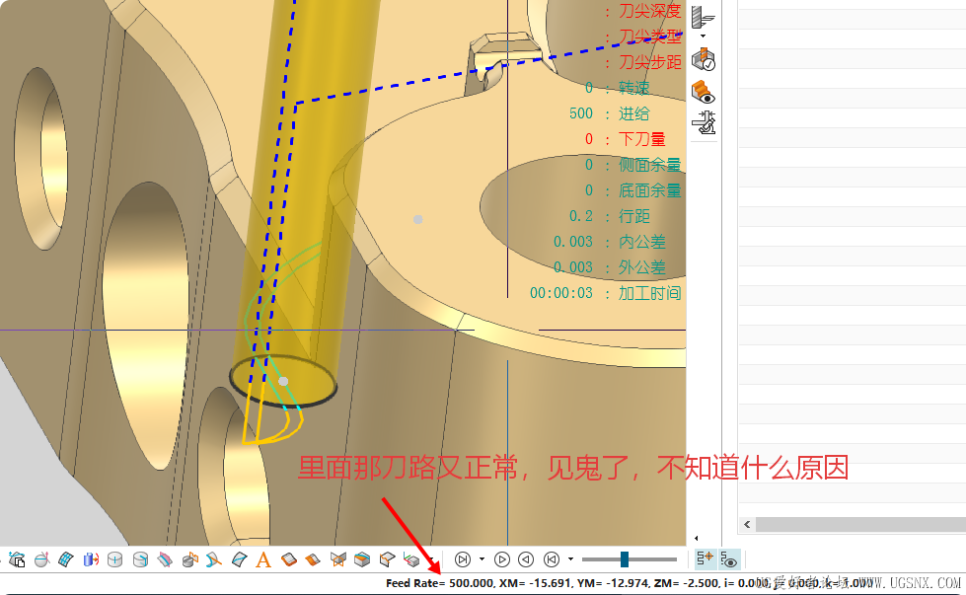966x595 pixels.
Task: Click the small collapse arrow beside the viewport
Action: pyautogui.click(x=697, y=539)
